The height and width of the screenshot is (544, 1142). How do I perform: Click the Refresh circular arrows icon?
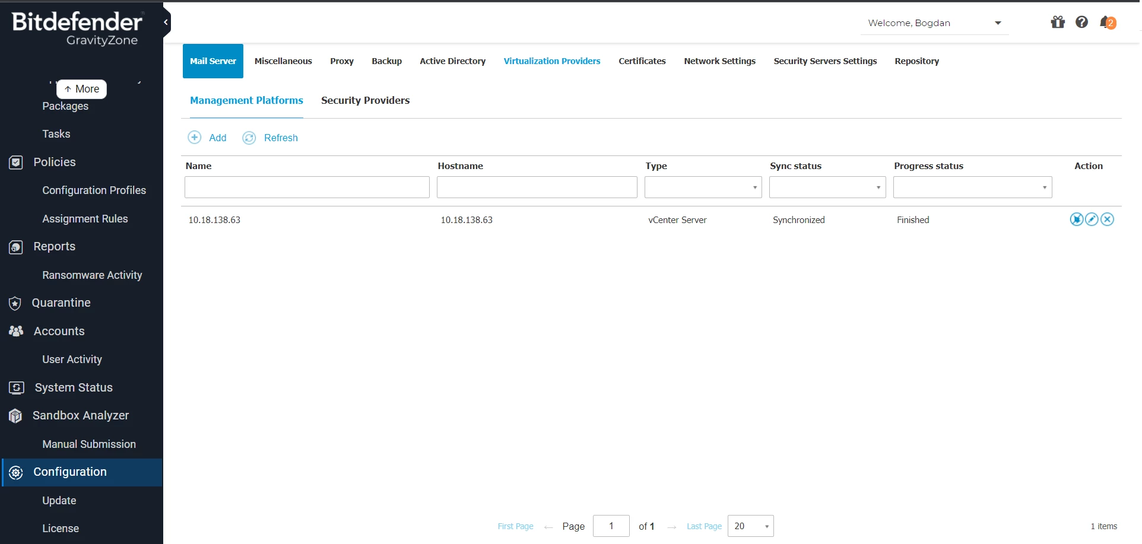[x=249, y=138]
